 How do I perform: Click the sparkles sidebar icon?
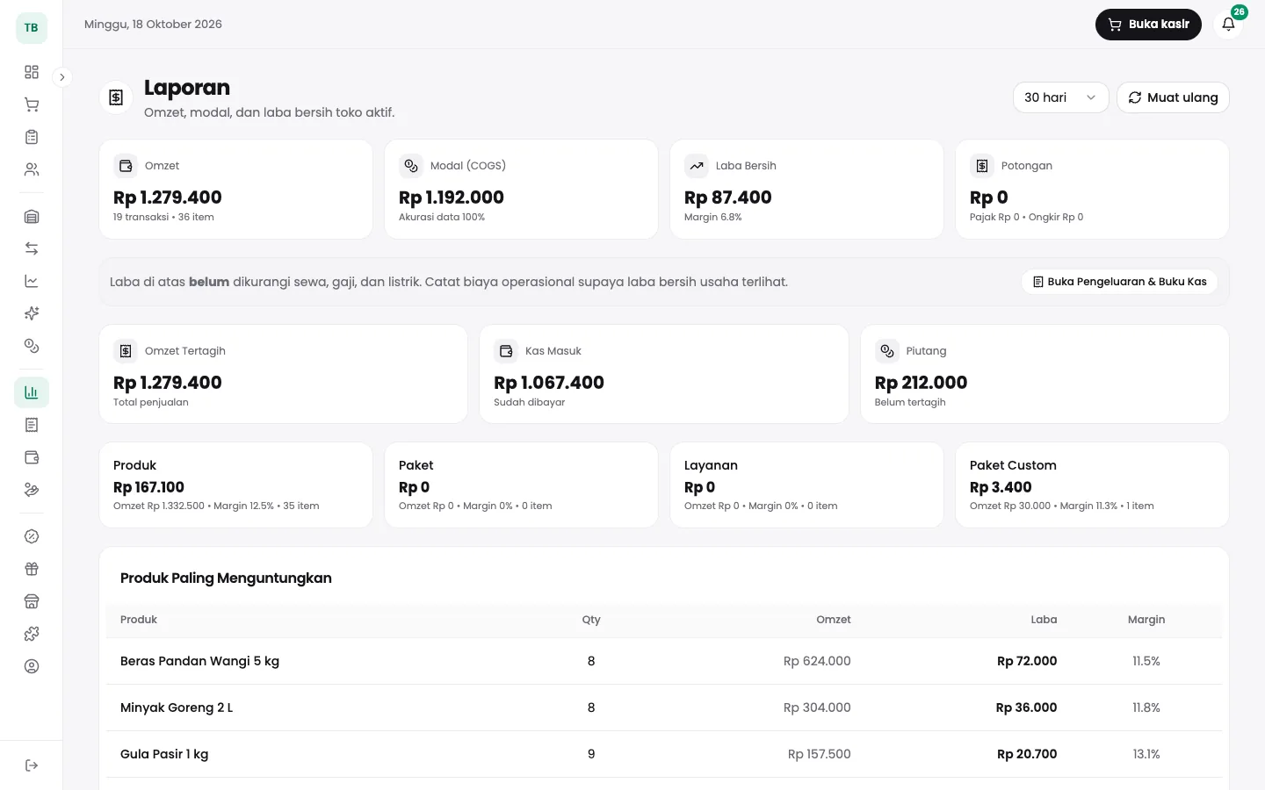[32, 313]
